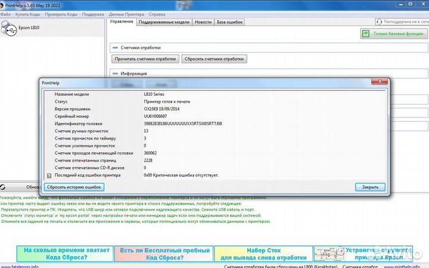Screen dimensions: 429x268
Task: Select Принтер готов к печати status
Action: click(x=167, y=102)
